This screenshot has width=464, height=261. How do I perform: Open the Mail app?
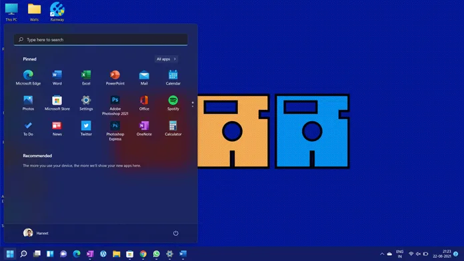(x=144, y=77)
